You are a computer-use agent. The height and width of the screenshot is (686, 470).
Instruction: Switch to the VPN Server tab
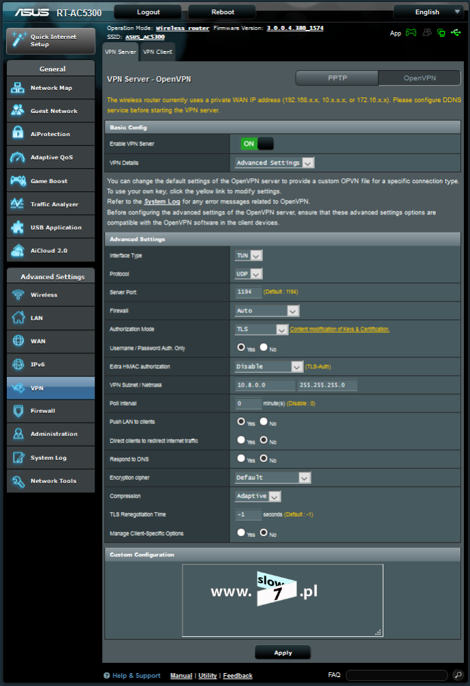(x=121, y=52)
